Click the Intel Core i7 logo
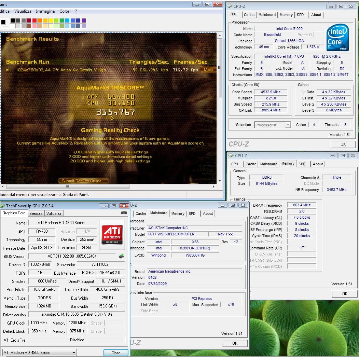359x357 pixels. tap(337, 37)
